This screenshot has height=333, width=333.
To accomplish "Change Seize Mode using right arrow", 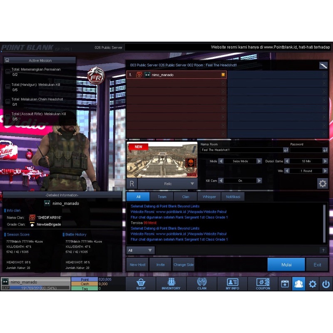I will pyautogui.click(x=259, y=161).
